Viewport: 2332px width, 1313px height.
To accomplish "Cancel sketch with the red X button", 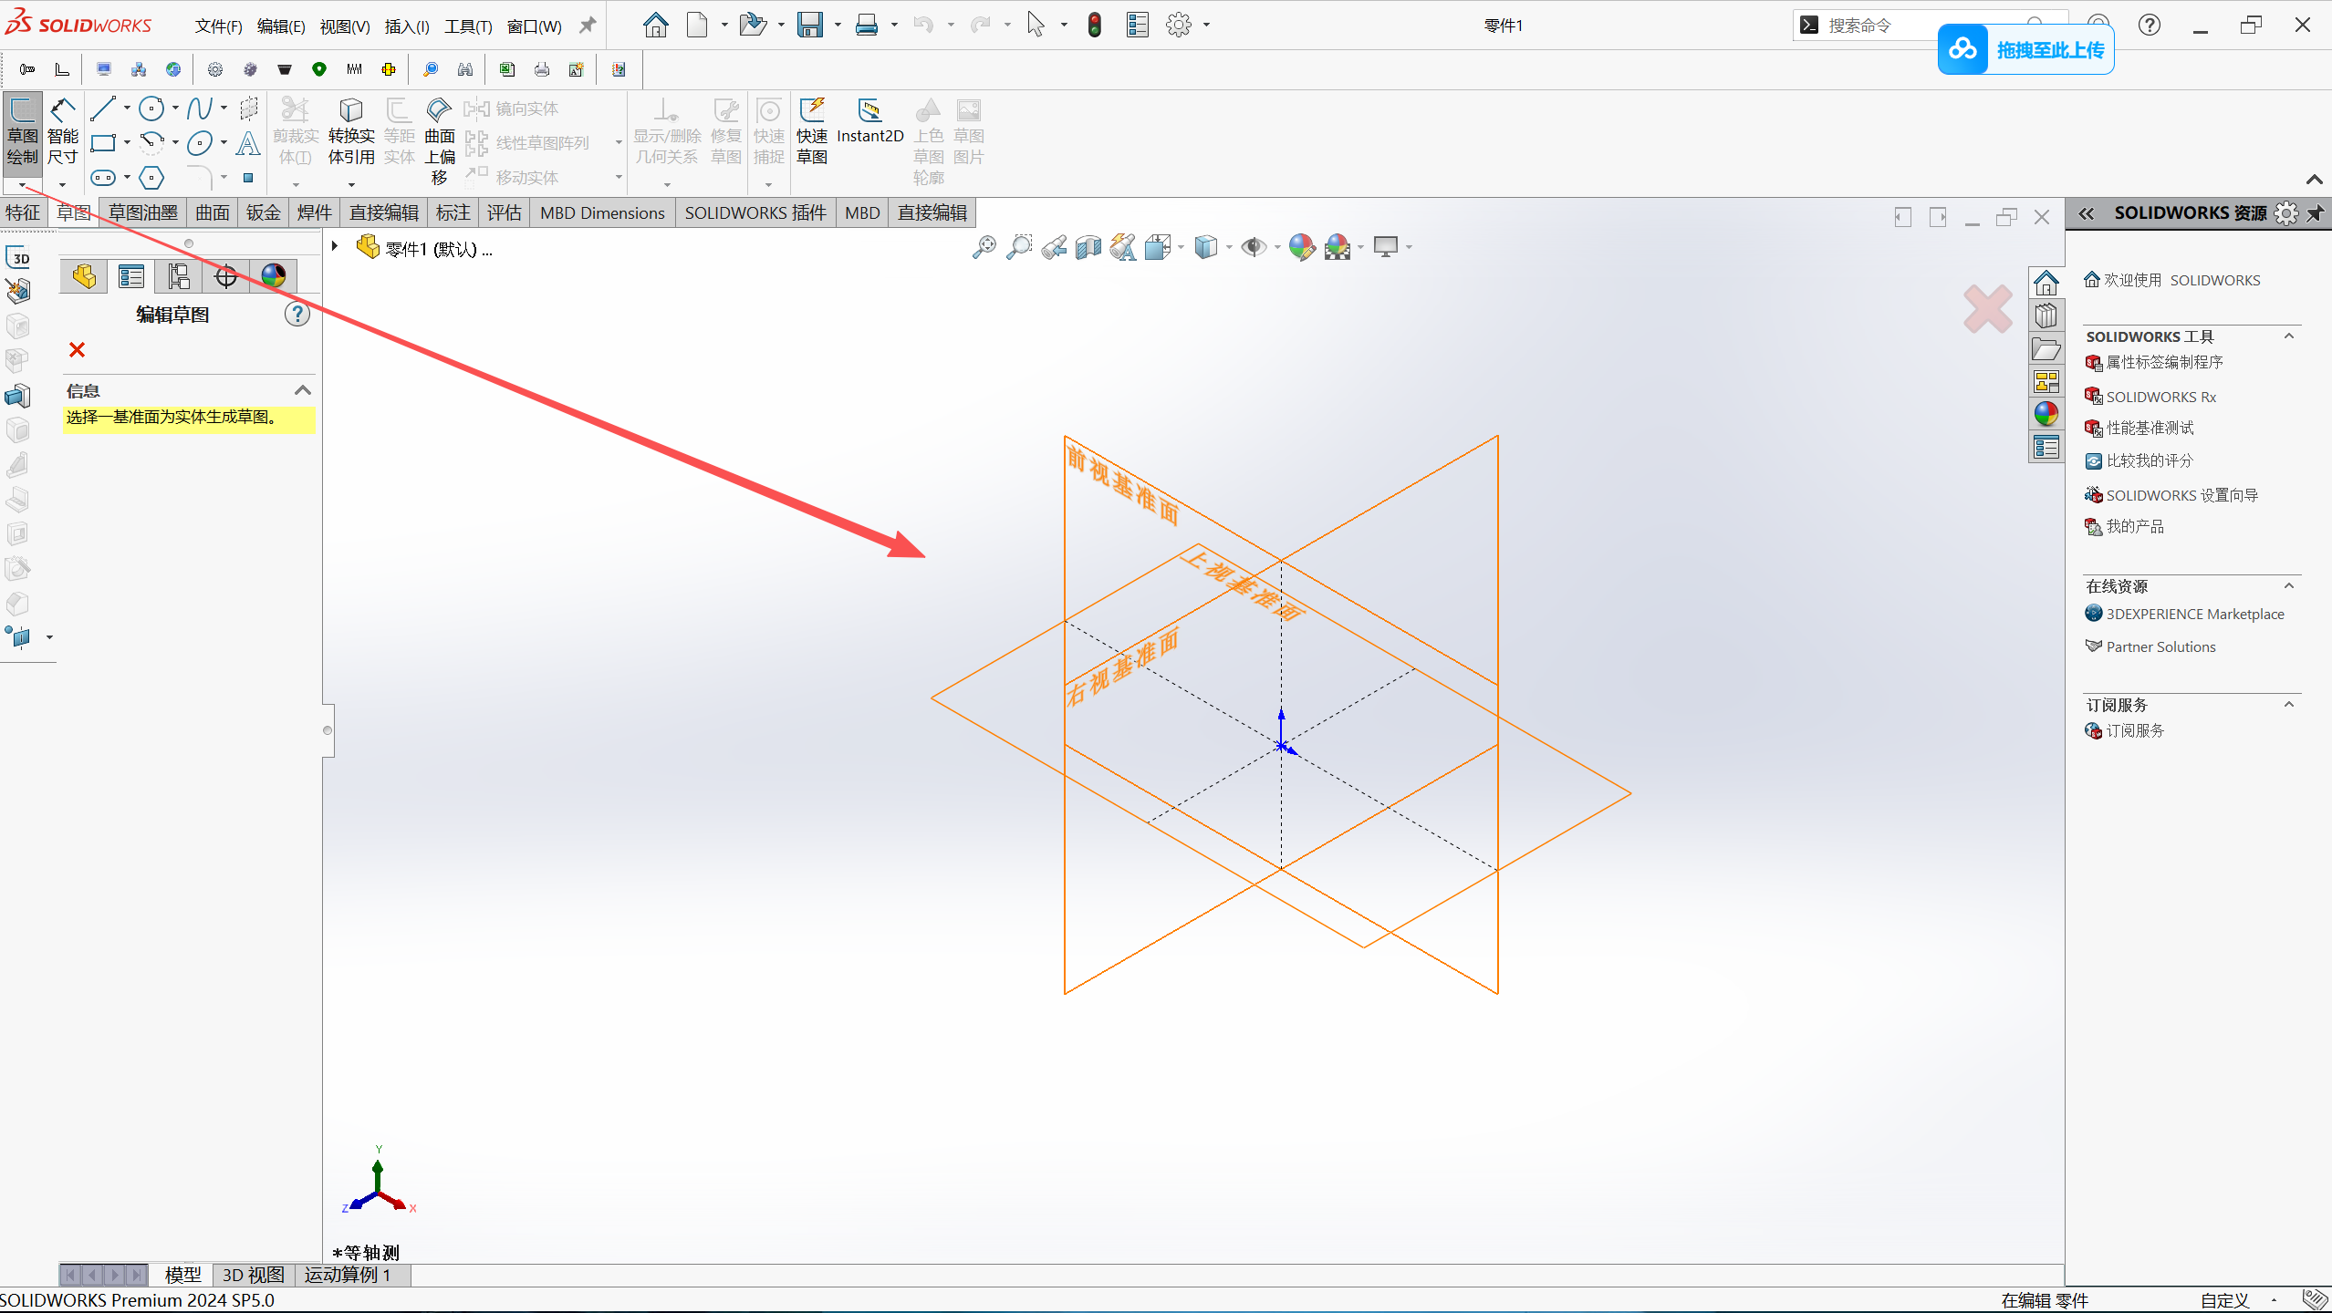I will pyautogui.click(x=77, y=350).
